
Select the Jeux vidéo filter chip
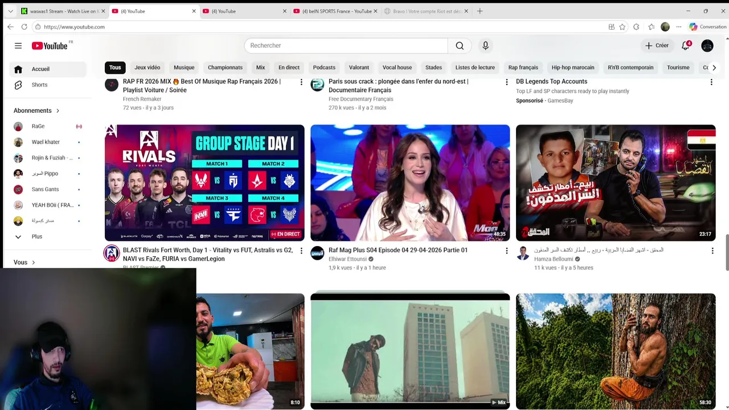pos(148,68)
